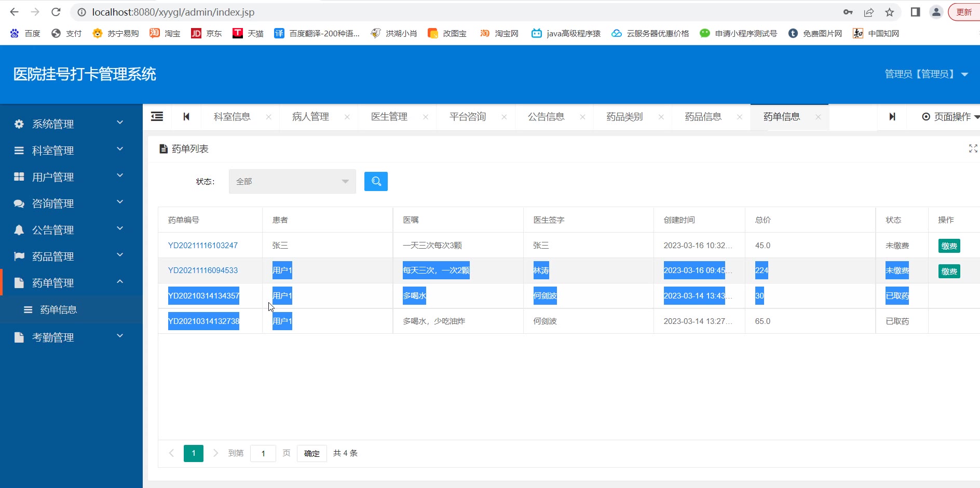Close the 科室信息 tab
This screenshot has width=980, height=488.
tap(268, 117)
